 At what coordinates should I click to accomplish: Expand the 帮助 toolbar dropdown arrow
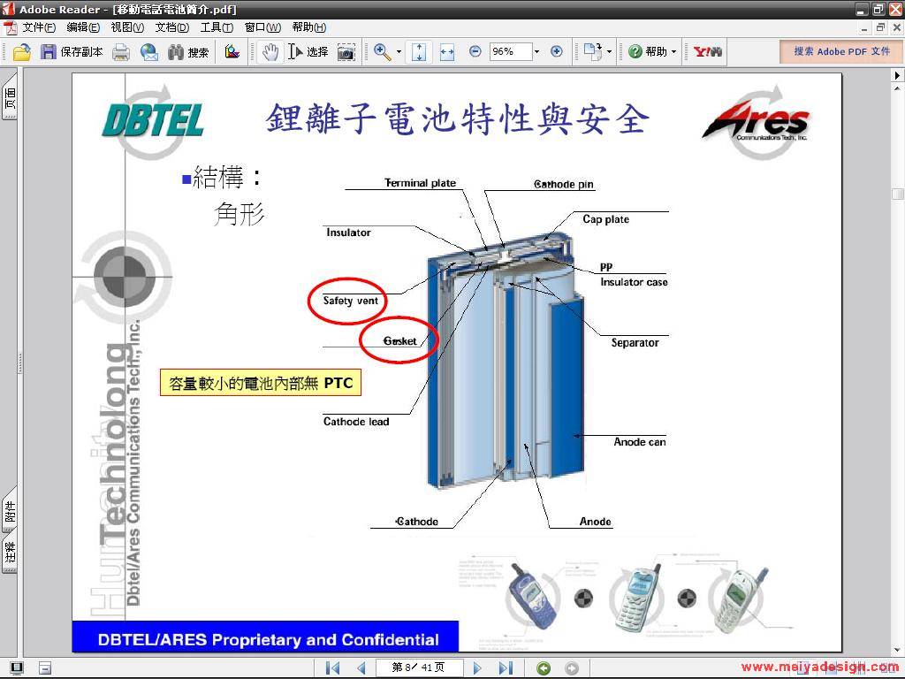(673, 52)
